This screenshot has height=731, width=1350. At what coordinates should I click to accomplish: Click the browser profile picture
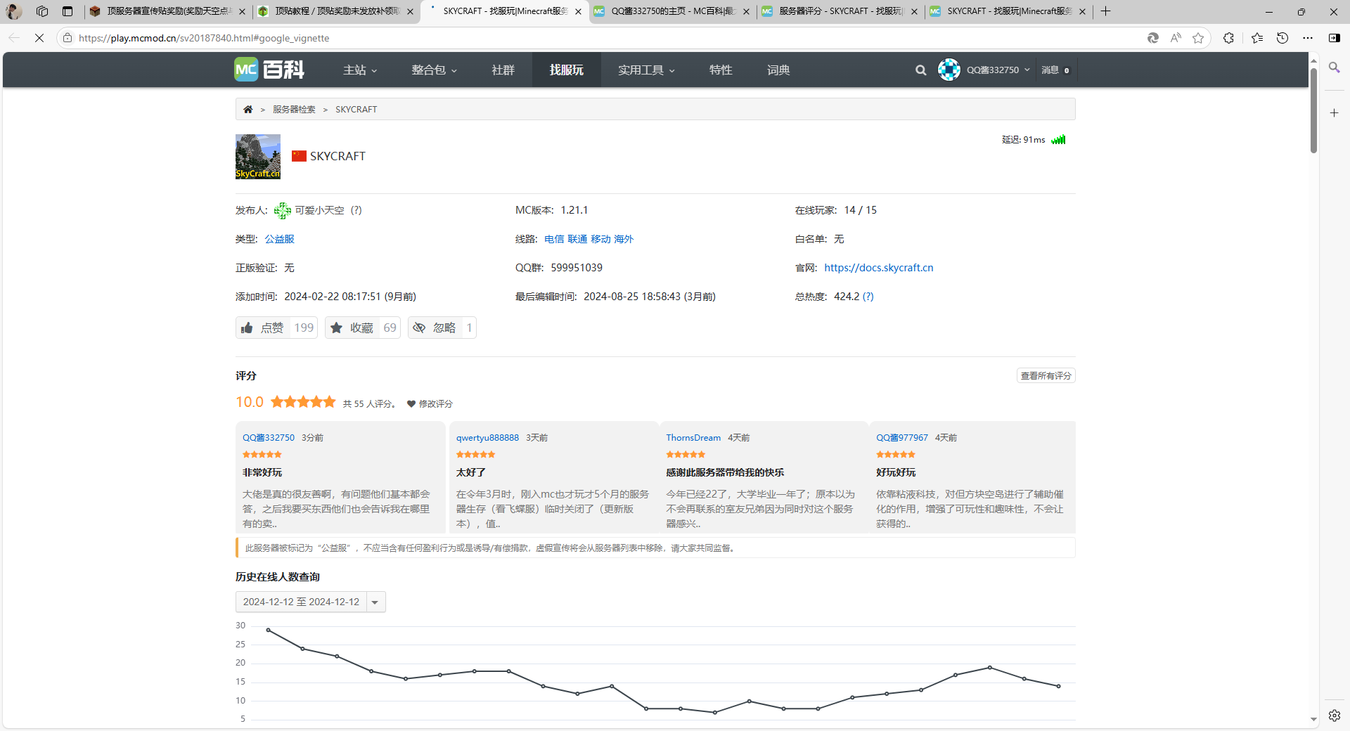14,11
